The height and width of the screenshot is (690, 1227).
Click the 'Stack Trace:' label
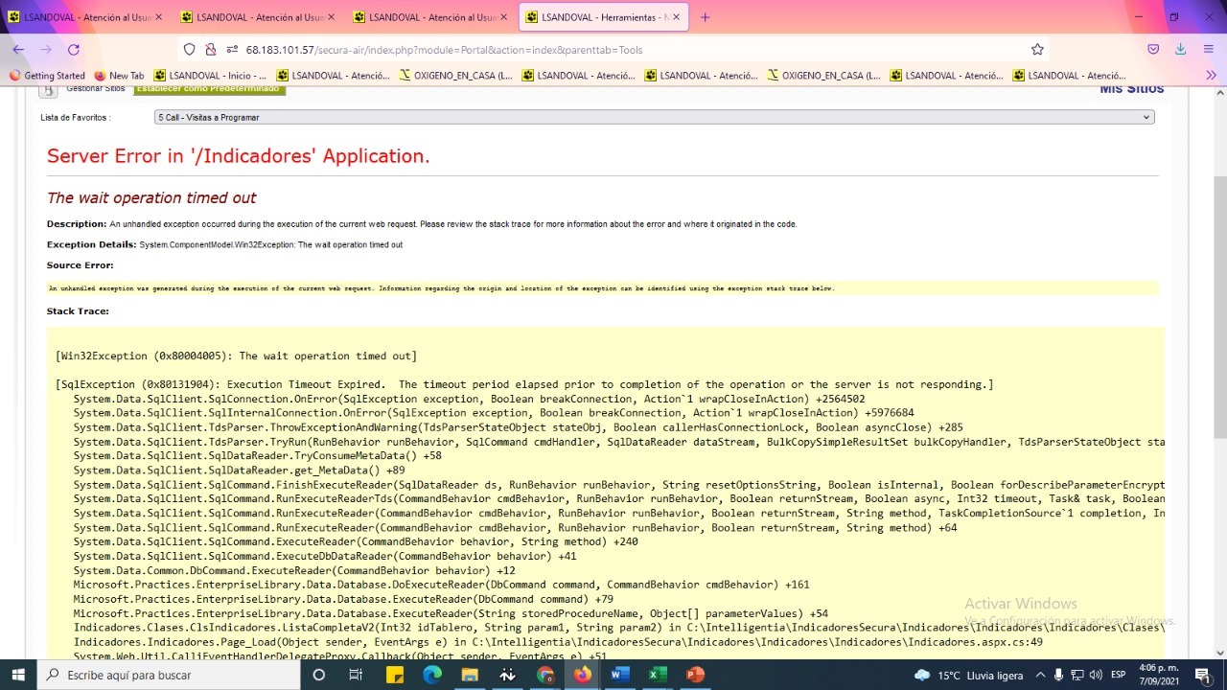(x=78, y=311)
